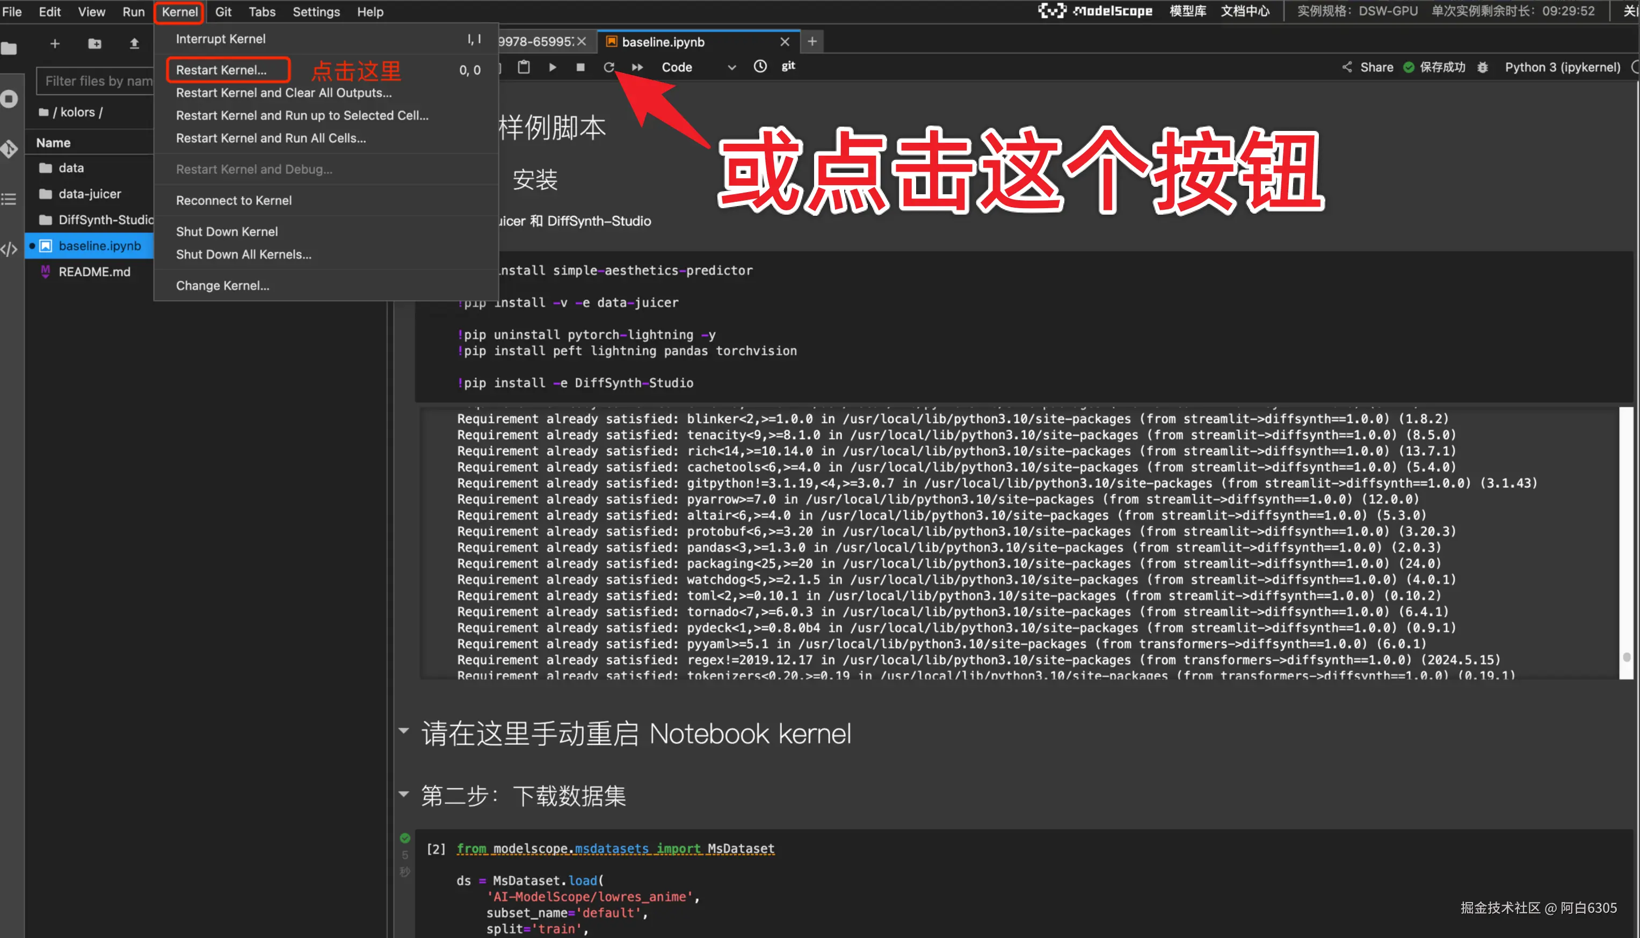Open the Git sidebar panel icon
Viewport: 1640px width, 938px height.
9,149
